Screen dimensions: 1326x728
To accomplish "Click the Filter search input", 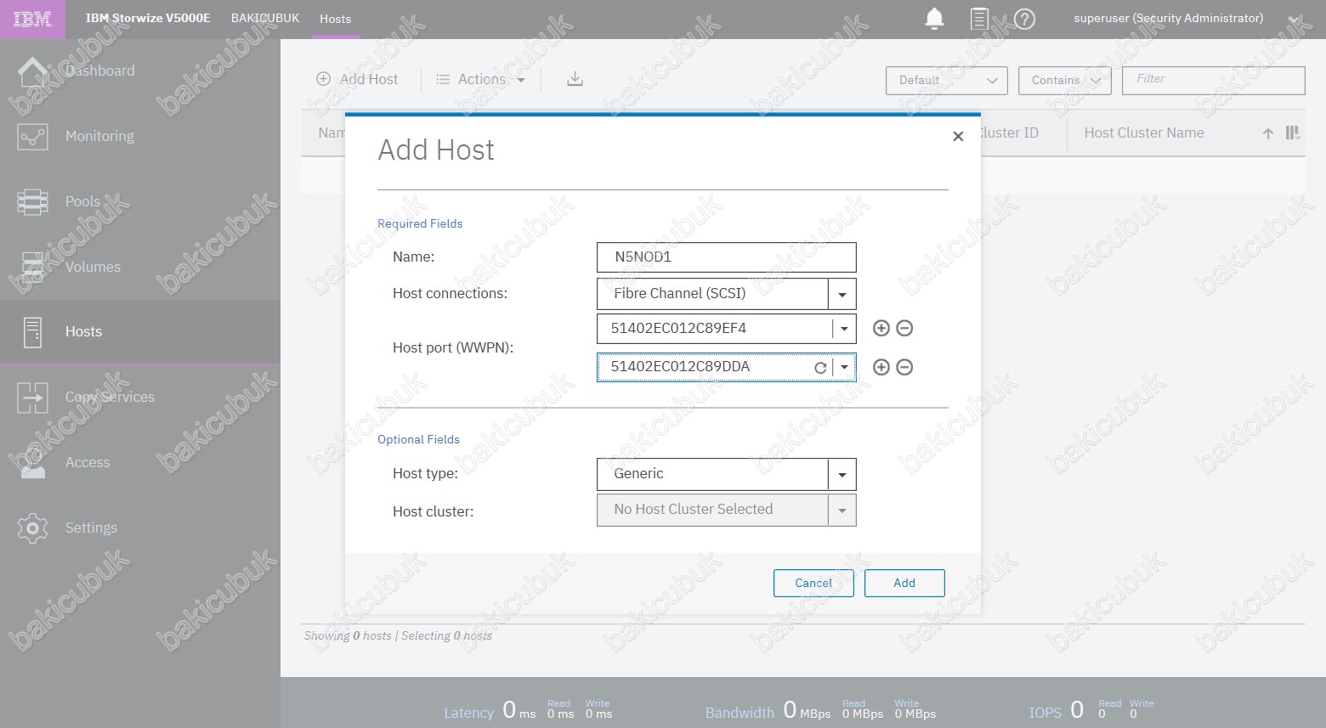I will point(1213,80).
